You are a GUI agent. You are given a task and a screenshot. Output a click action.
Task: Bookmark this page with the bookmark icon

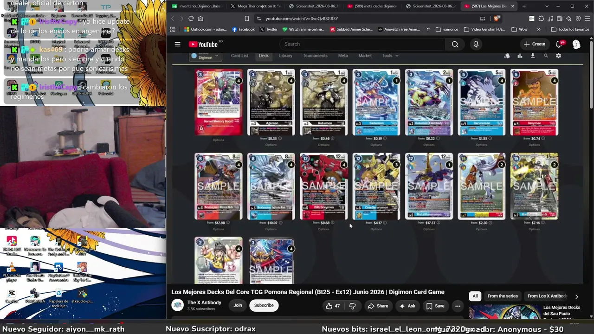(246, 19)
